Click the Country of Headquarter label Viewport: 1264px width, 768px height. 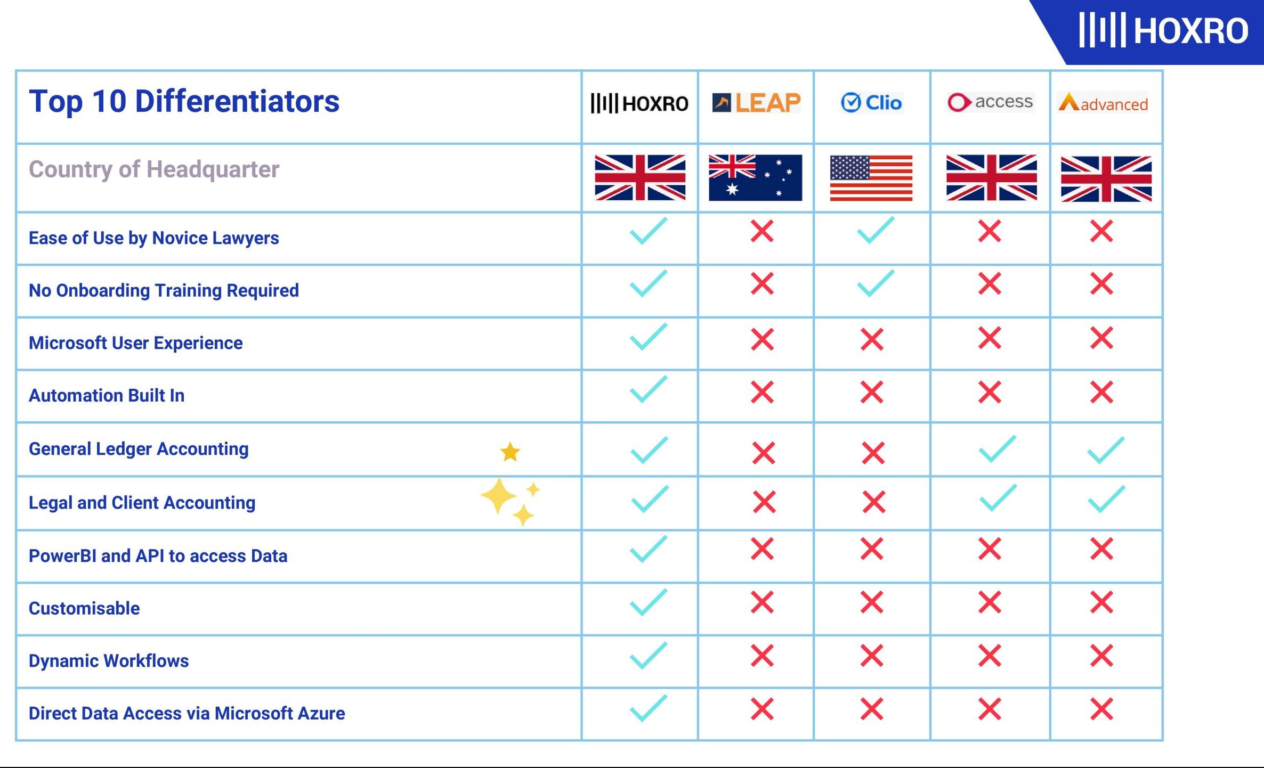pyautogui.click(x=153, y=169)
